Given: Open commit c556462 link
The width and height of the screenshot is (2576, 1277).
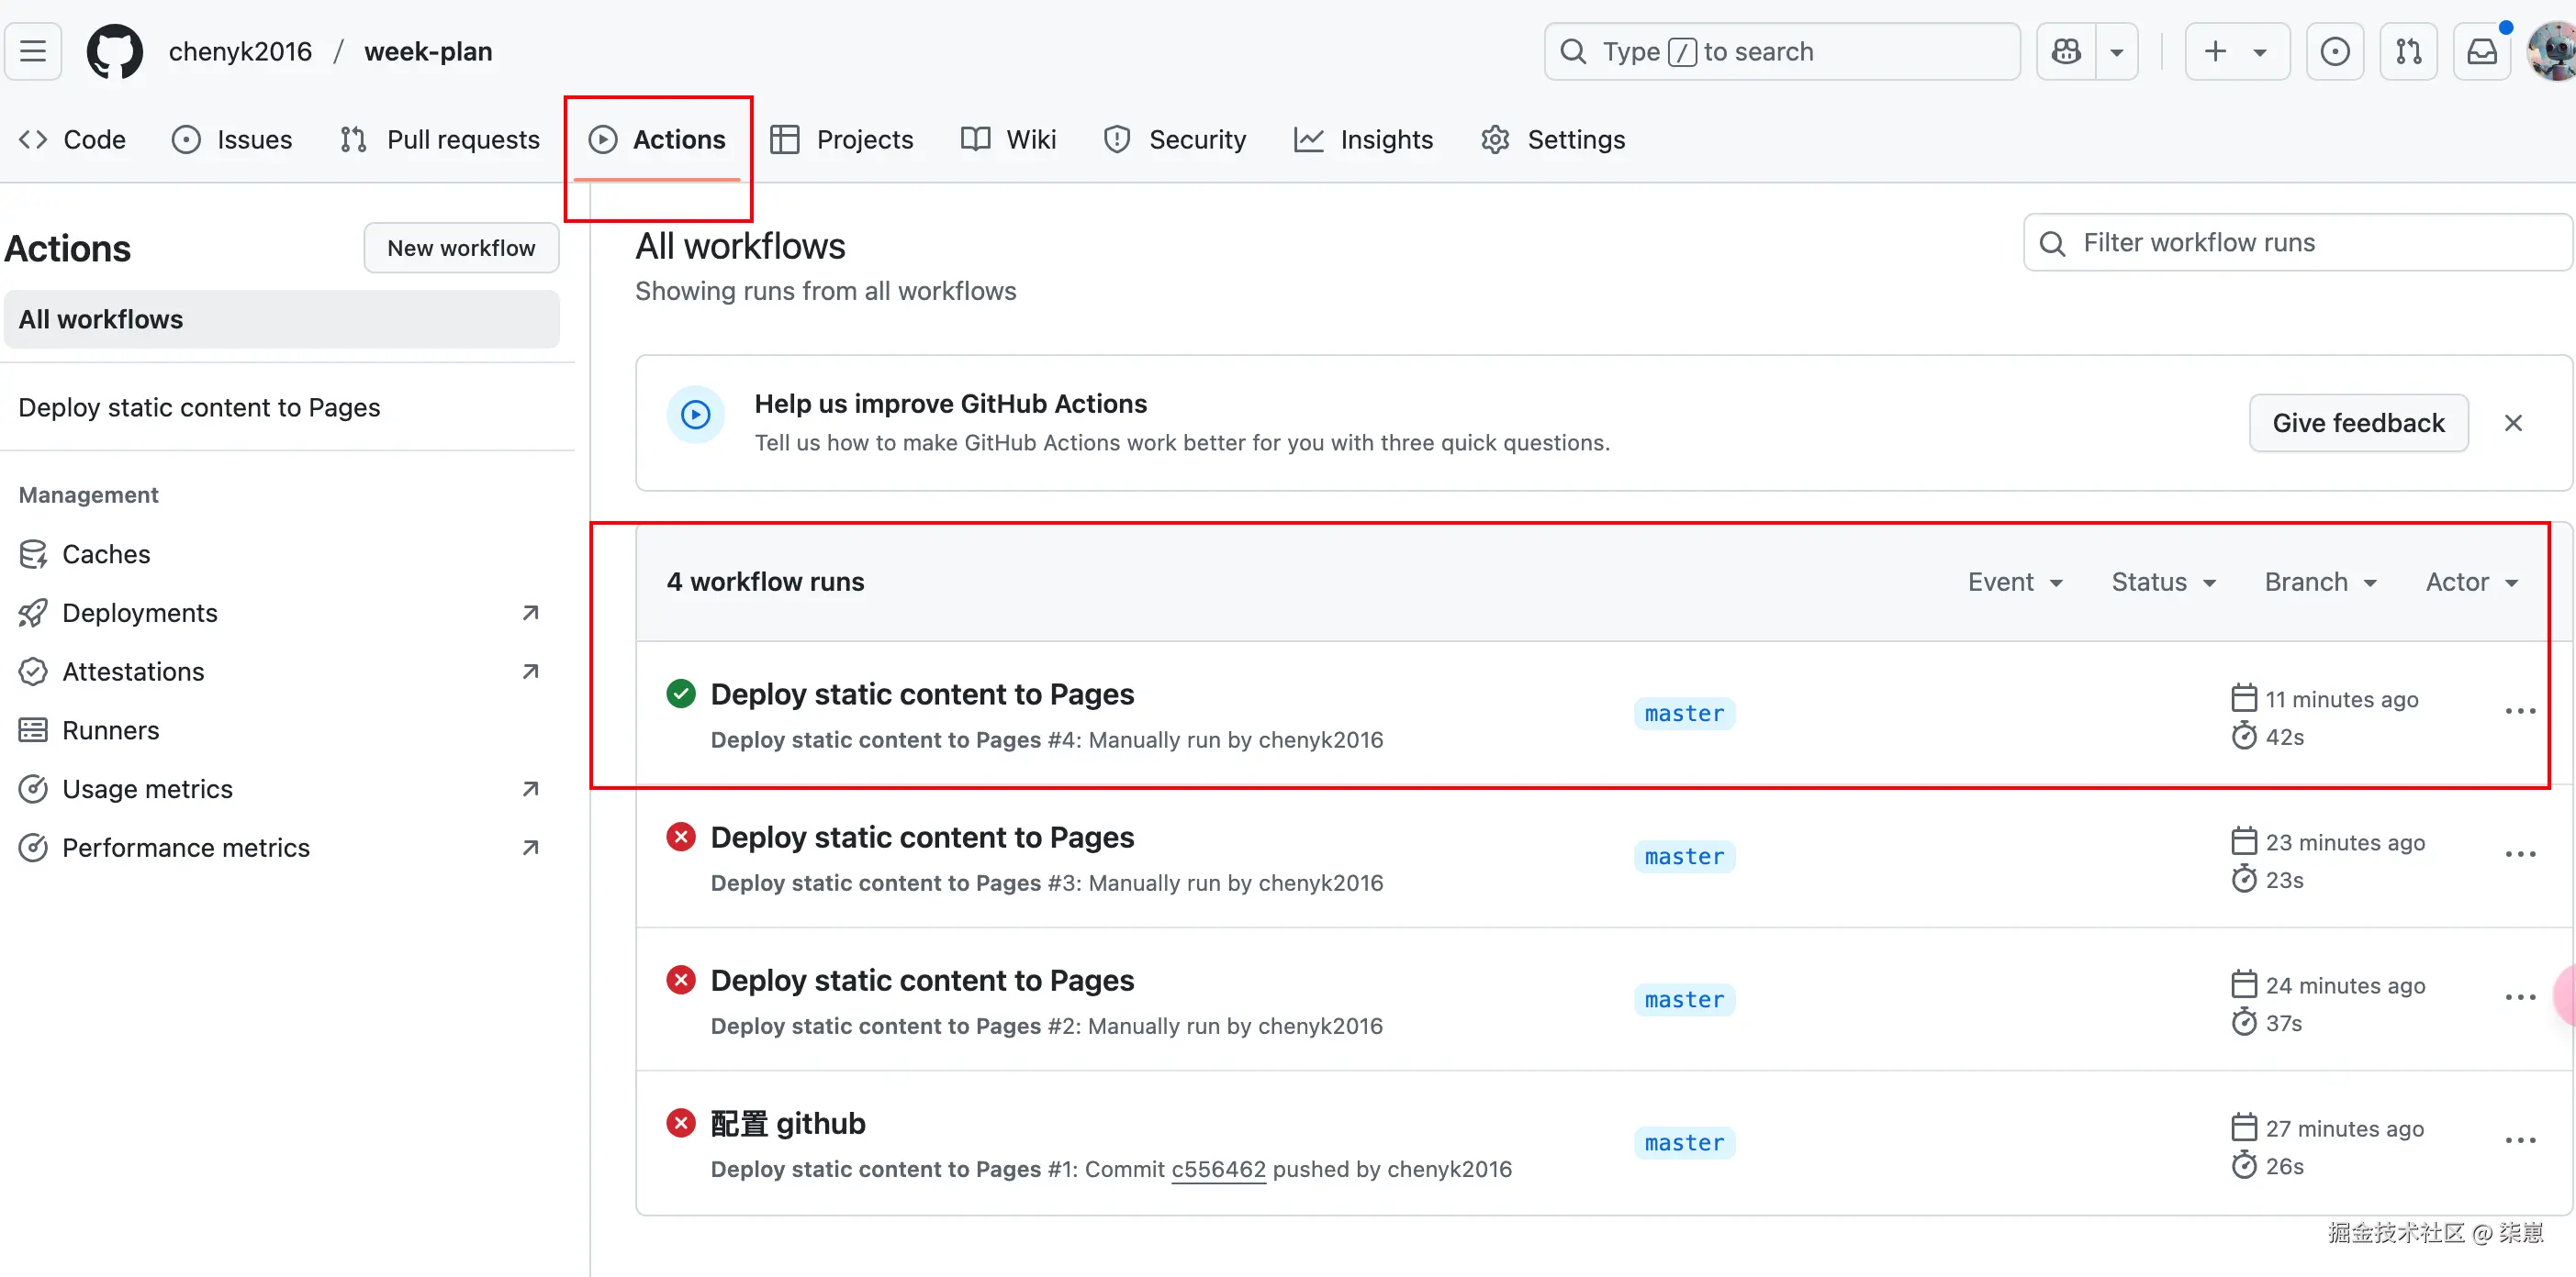Looking at the screenshot, I should (1217, 1169).
